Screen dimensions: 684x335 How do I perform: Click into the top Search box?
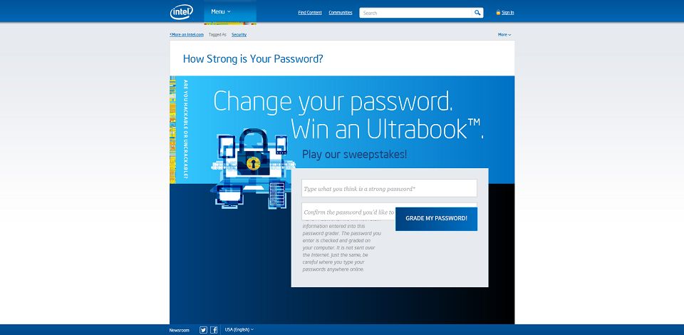[416, 13]
